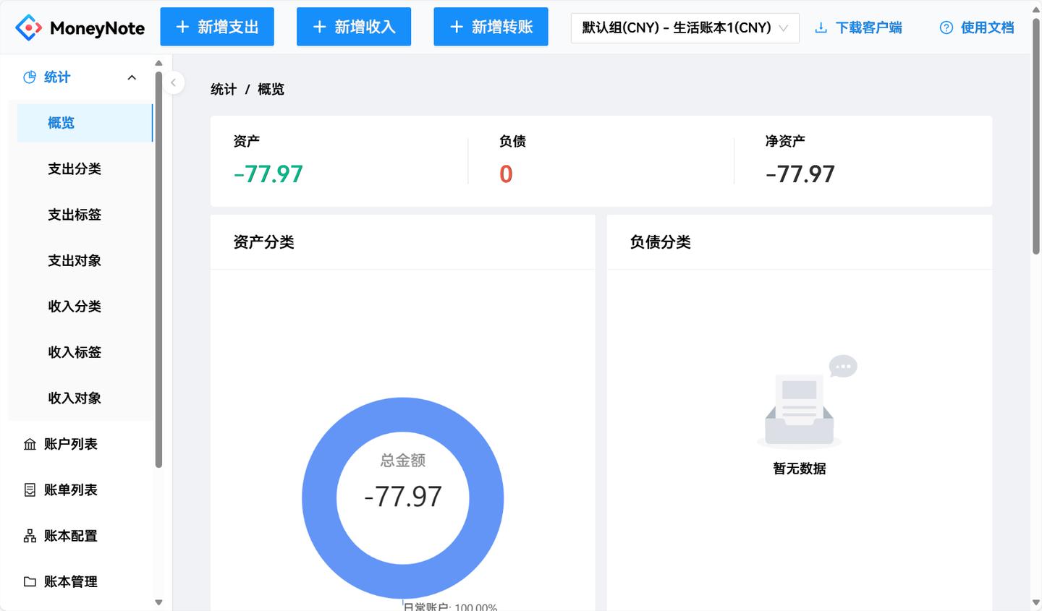Click the 账本管理 folder icon

[x=30, y=581]
